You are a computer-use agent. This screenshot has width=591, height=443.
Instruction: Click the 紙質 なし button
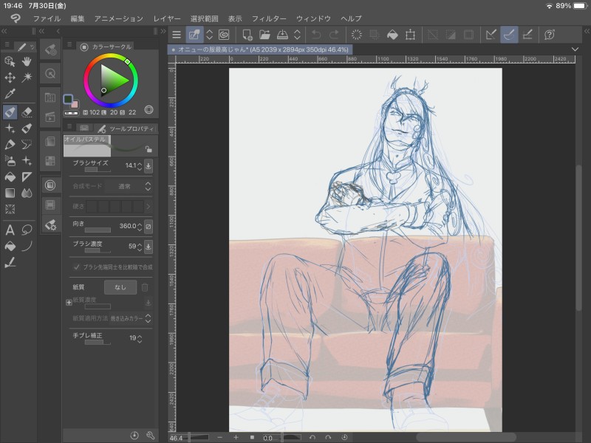[120, 286]
